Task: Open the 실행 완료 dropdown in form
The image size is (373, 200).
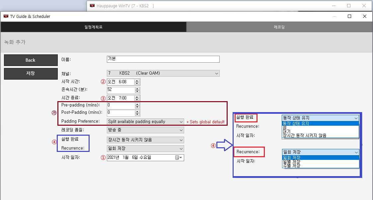Action: point(145,140)
